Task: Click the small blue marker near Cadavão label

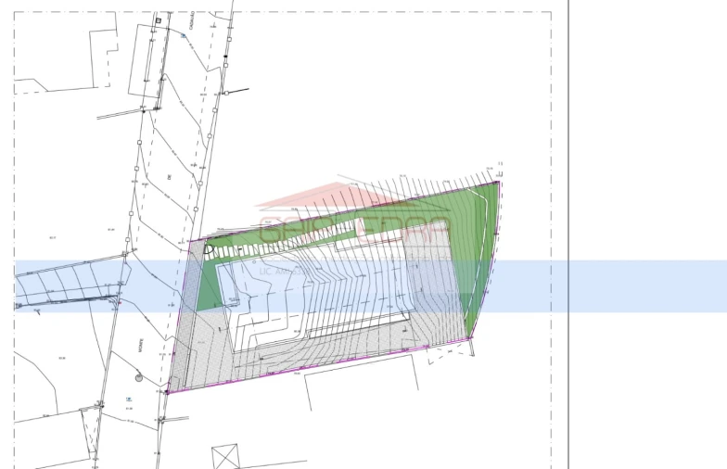Action: point(183,35)
